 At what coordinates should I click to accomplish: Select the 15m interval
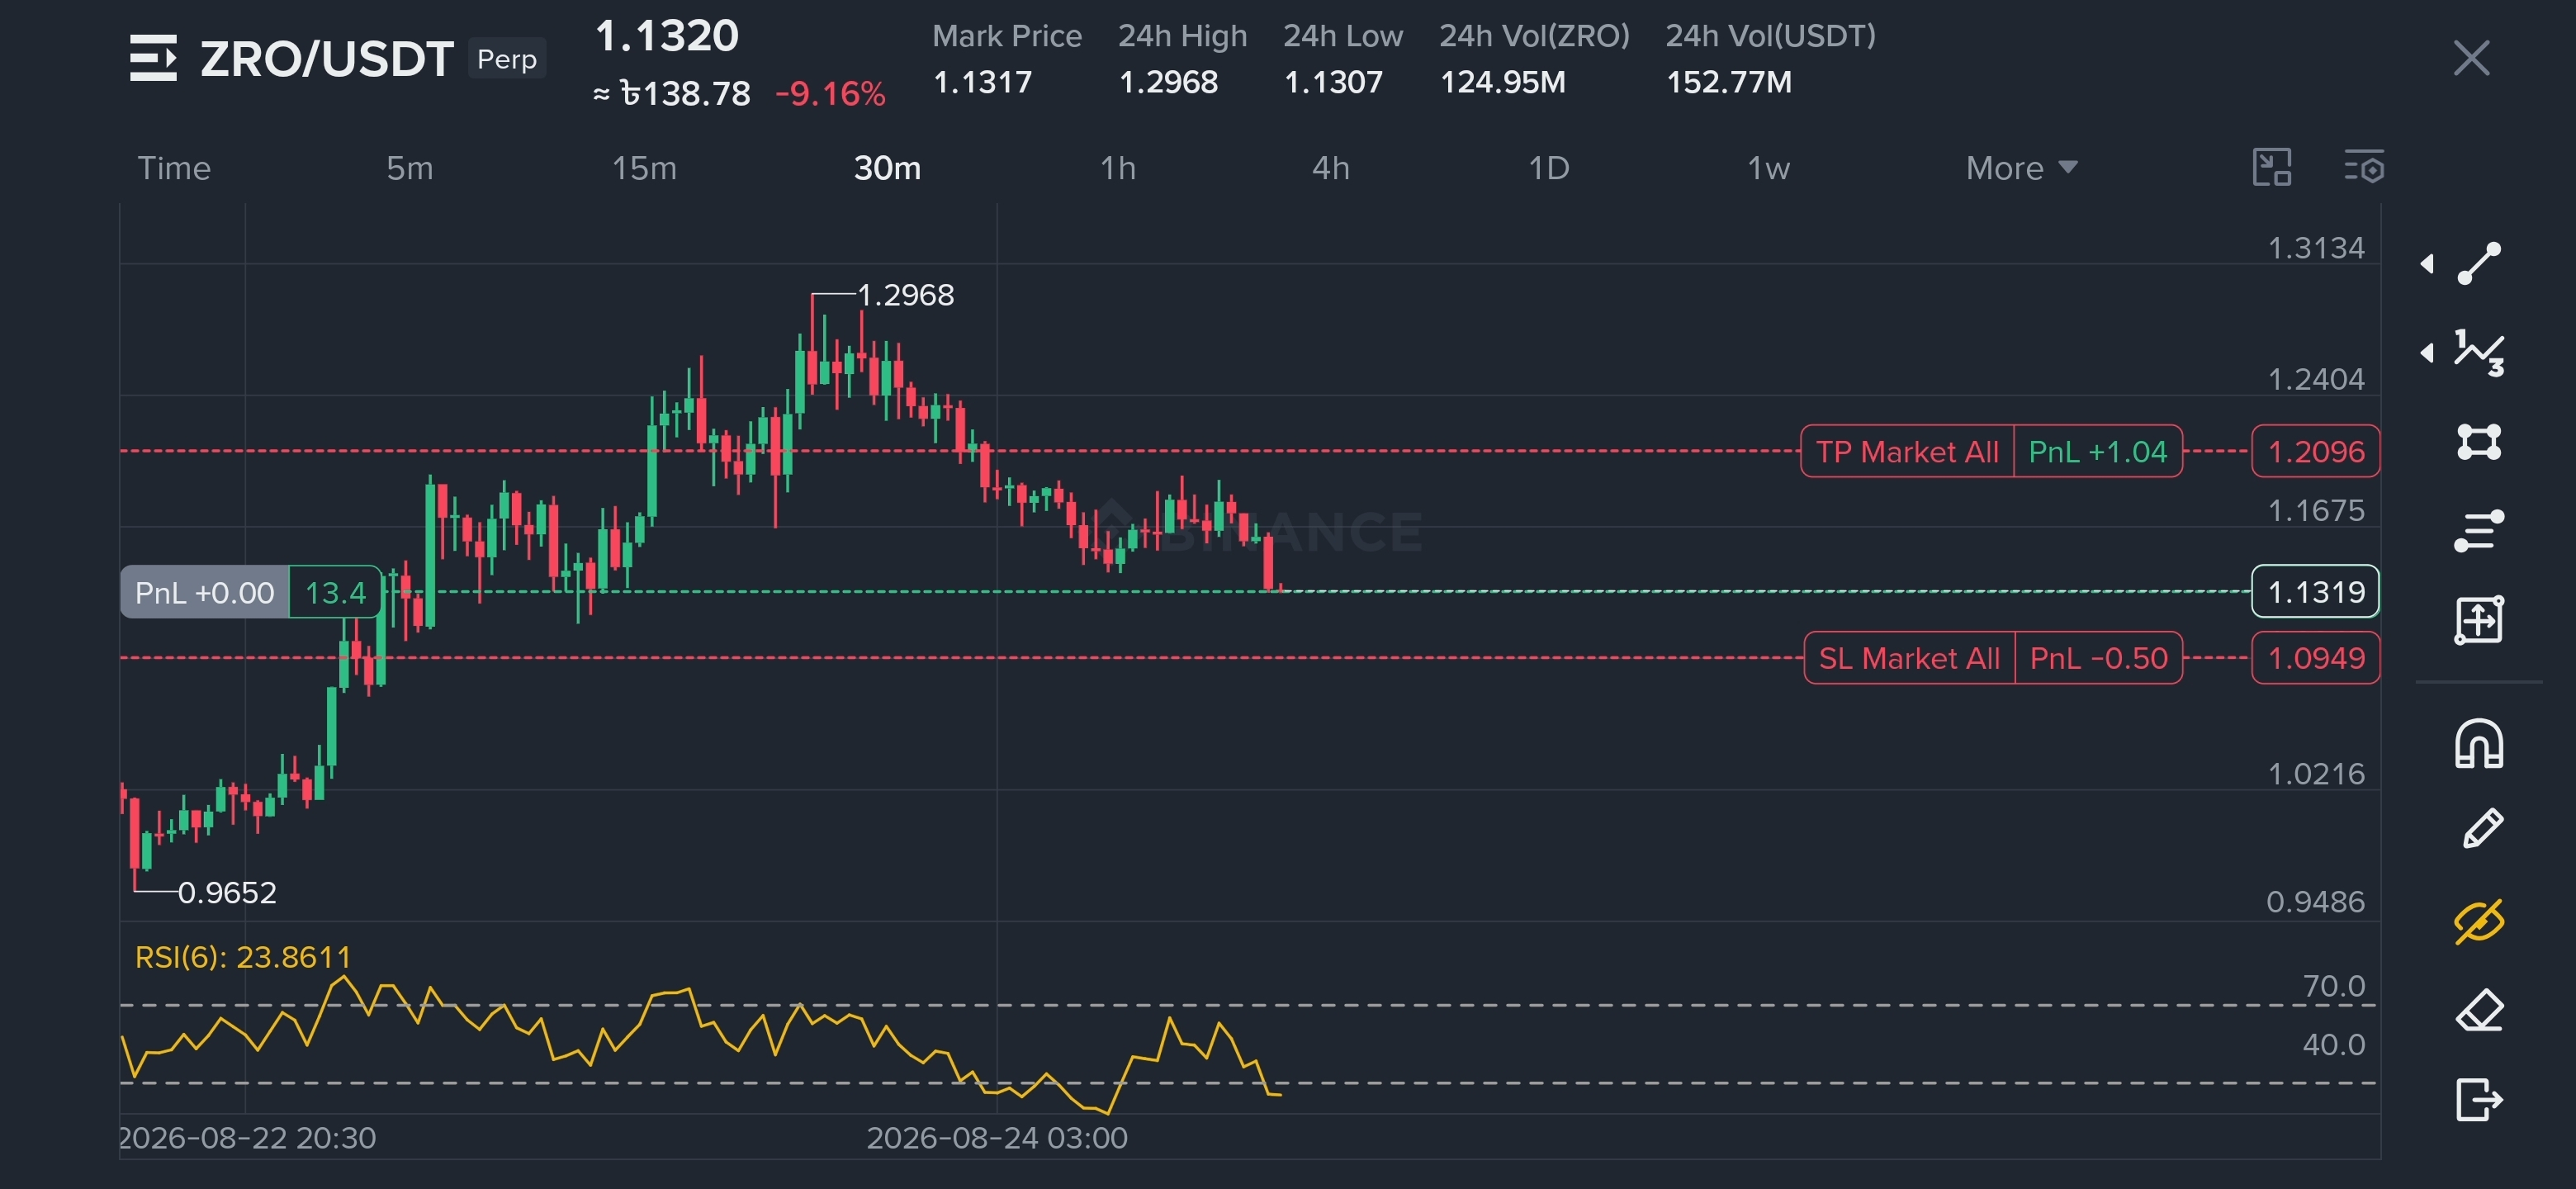click(644, 168)
